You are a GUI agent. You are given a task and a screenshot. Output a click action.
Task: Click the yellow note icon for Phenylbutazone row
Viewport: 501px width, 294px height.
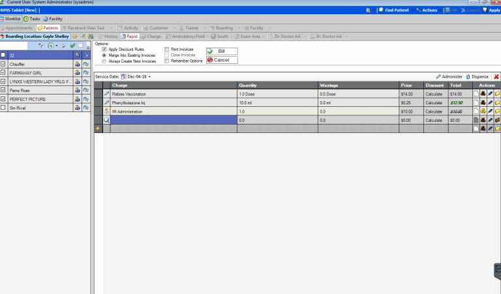tap(497, 102)
